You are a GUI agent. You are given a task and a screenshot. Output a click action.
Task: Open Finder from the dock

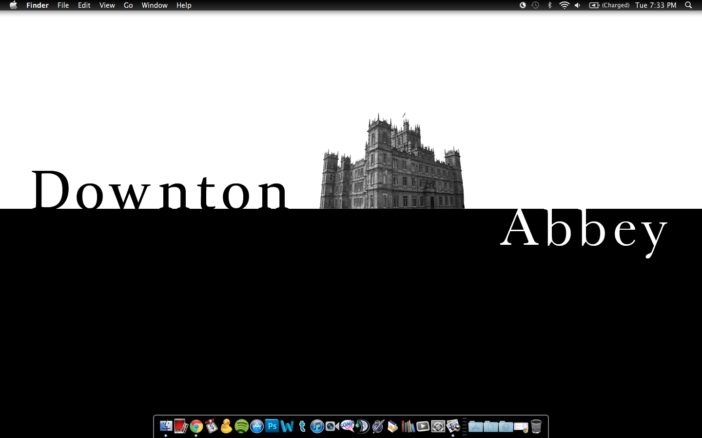coord(166,426)
